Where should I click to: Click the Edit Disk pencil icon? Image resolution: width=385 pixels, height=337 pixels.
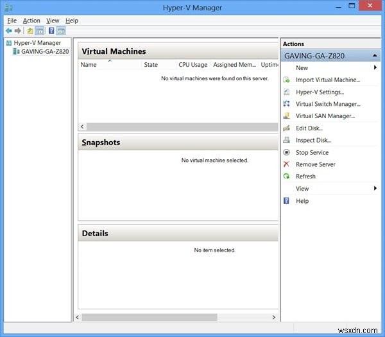[286, 128]
